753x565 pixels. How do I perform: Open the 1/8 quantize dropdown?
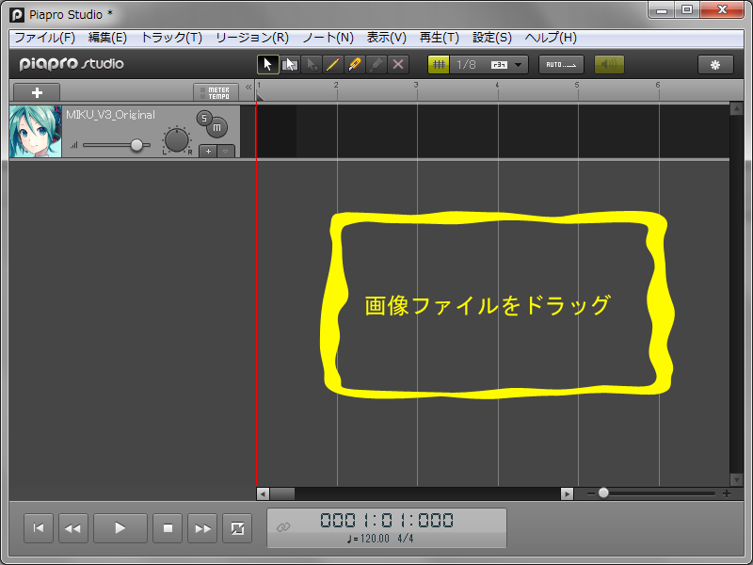click(x=518, y=65)
